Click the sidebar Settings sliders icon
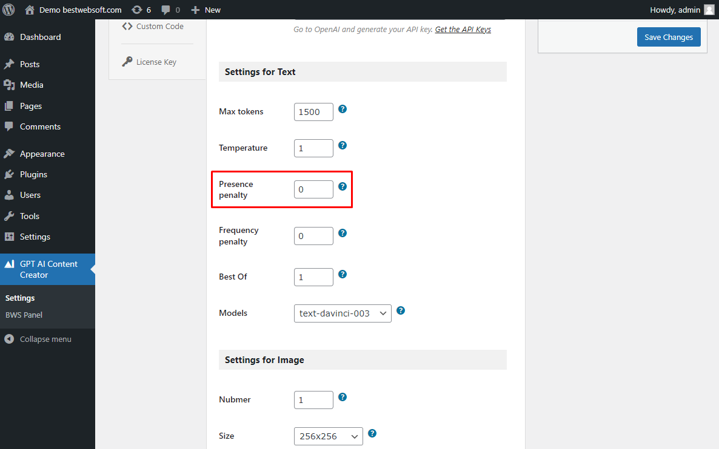This screenshot has height=449, width=719. [x=9, y=237]
